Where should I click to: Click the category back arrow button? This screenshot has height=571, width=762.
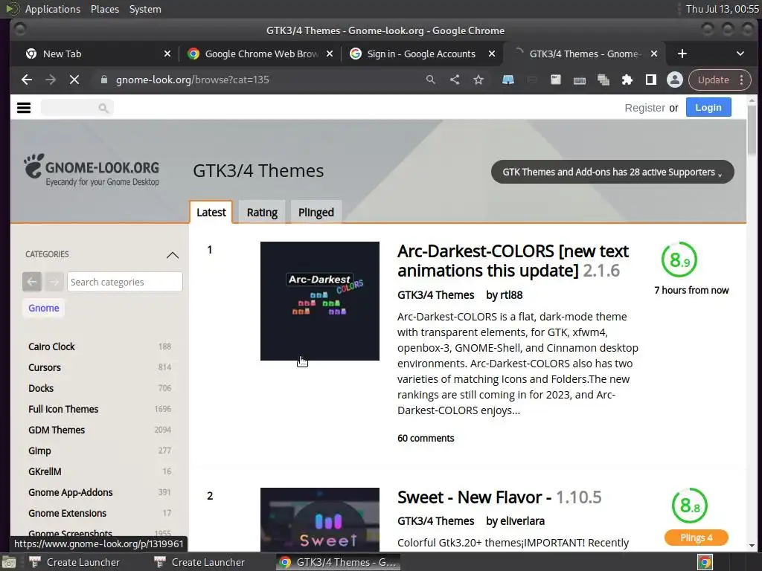[x=31, y=282]
